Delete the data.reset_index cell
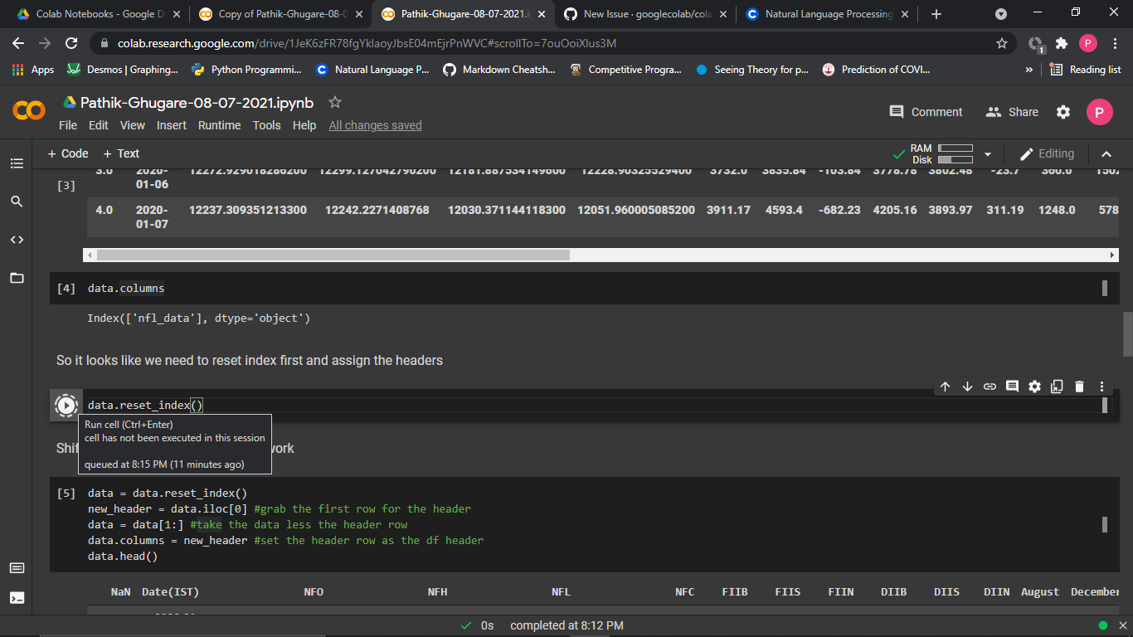Screen dimensions: 1133x637 coord(1079,386)
